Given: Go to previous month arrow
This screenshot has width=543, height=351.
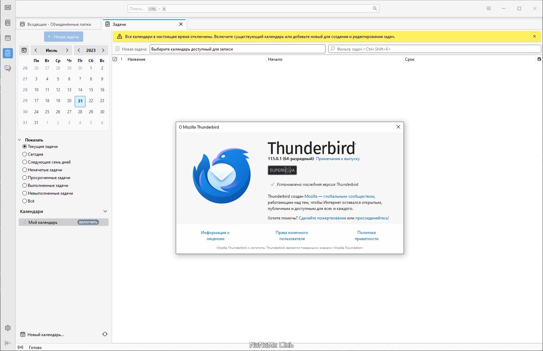Looking at the screenshot, I should [36, 50].
